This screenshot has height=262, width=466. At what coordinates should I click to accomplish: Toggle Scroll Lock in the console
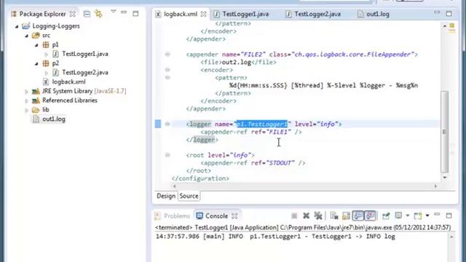346,216
